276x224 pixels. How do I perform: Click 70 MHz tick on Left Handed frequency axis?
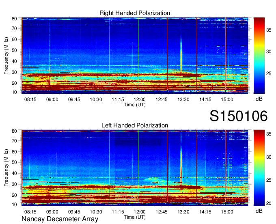pos(14,141)
